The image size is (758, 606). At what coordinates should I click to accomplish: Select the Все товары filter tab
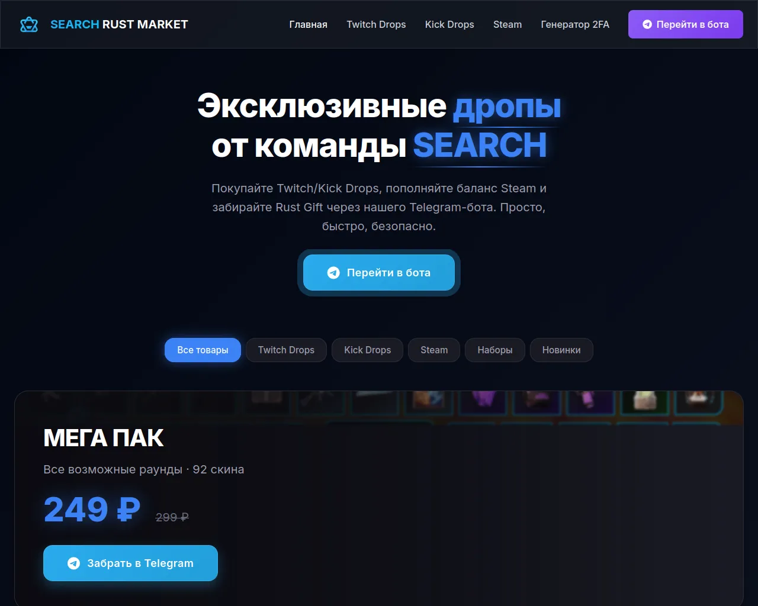[203, 350]
